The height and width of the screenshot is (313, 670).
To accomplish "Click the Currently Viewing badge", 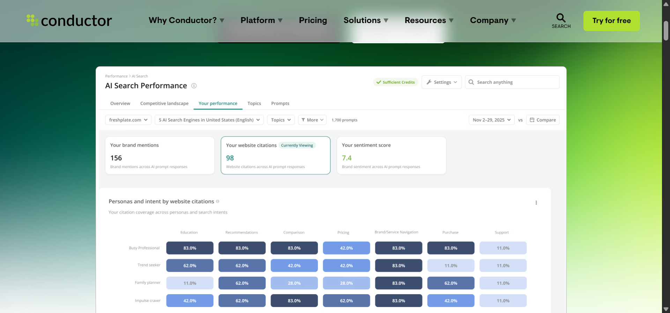I will (297, 145).
